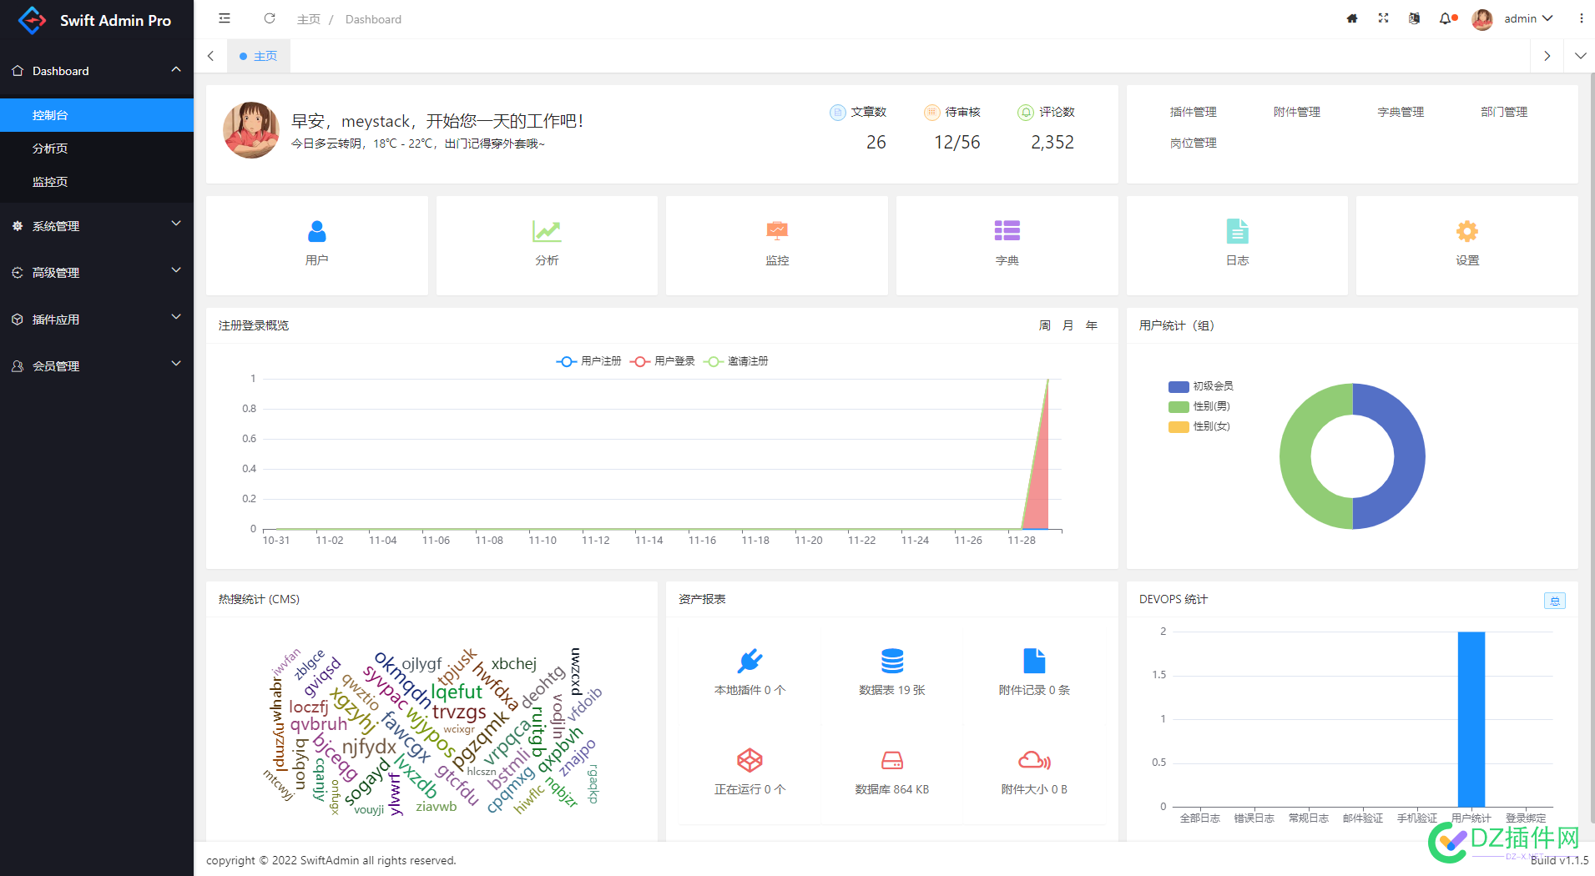1595x876 pixels.
Task: Open the admin user dropdown
Action: (1527, 18)
